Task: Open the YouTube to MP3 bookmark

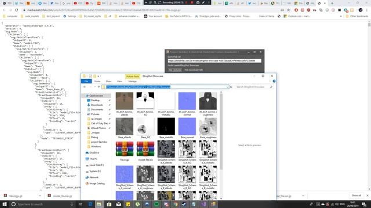Action: (x=179, y=16)
